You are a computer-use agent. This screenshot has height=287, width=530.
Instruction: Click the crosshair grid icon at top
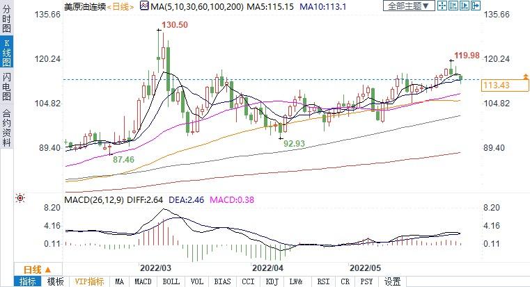[443, 6]
